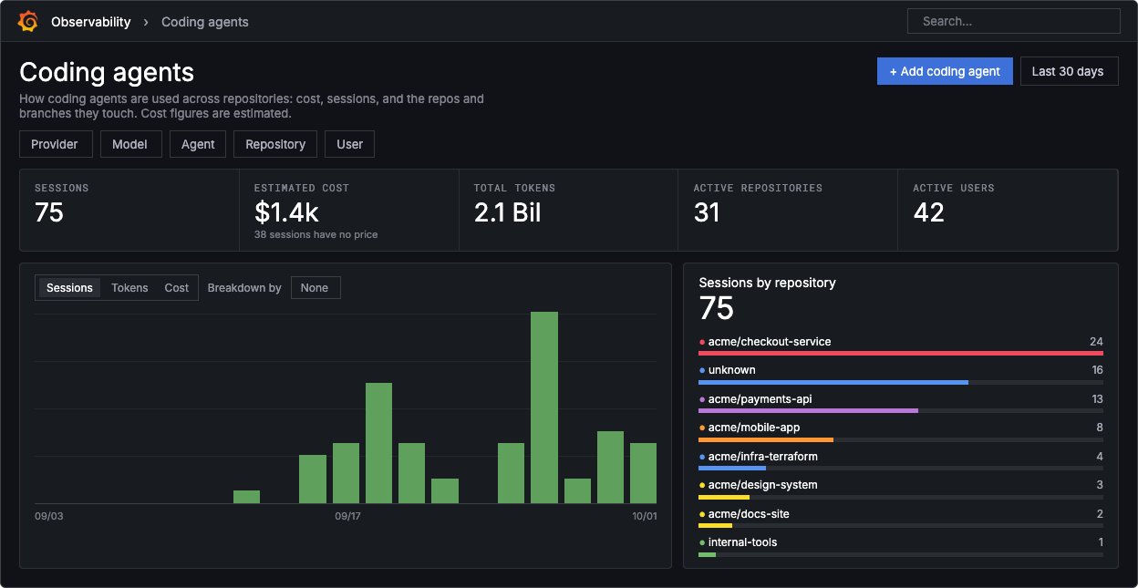
Task: Open the Observability breadcrumb
Action: (x=91, y=22)
